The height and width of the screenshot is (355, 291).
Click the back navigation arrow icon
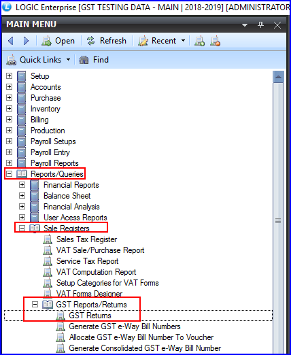11,41
